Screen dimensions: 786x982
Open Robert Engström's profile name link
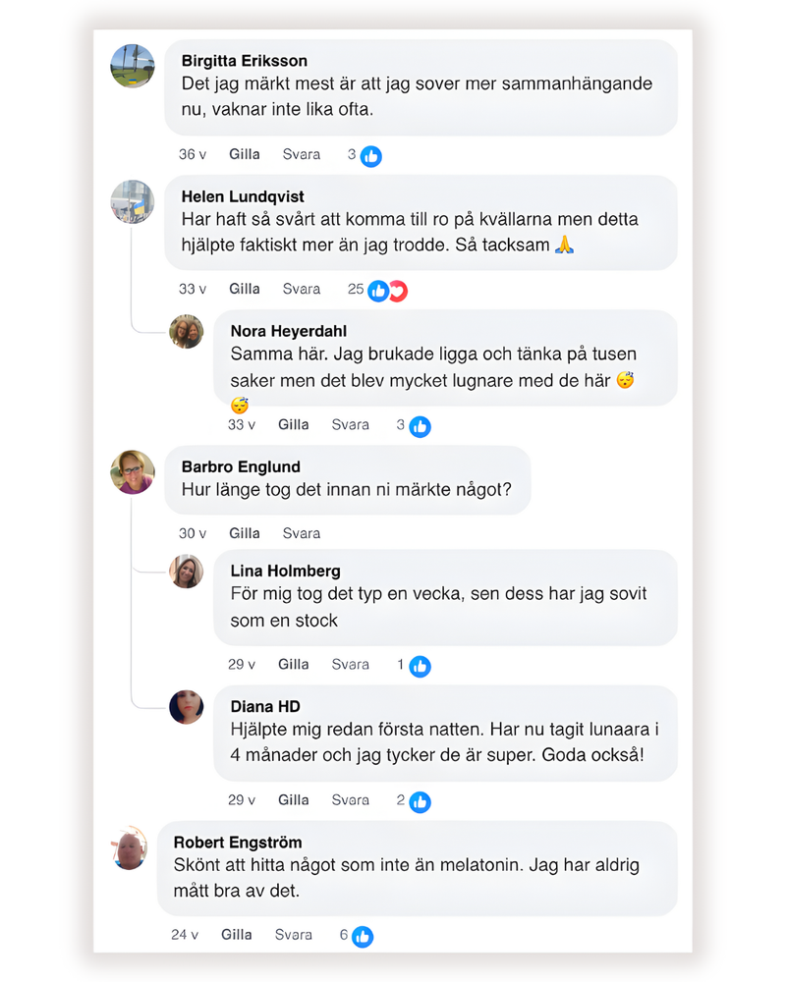pyautogui.click(x=238, y=843)
